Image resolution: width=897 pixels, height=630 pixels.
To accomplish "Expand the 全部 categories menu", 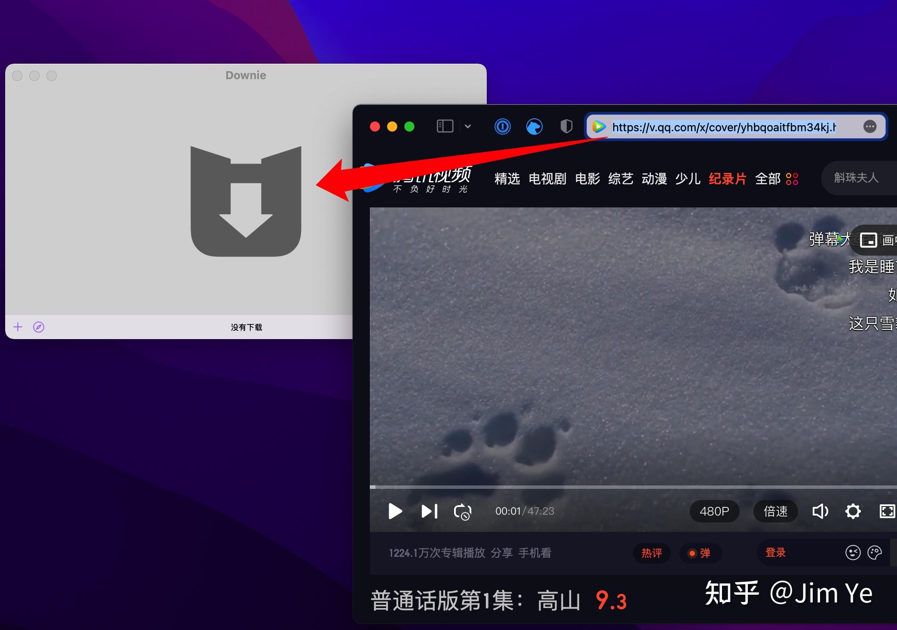I will pyautogui.click(x=777, y=179).
